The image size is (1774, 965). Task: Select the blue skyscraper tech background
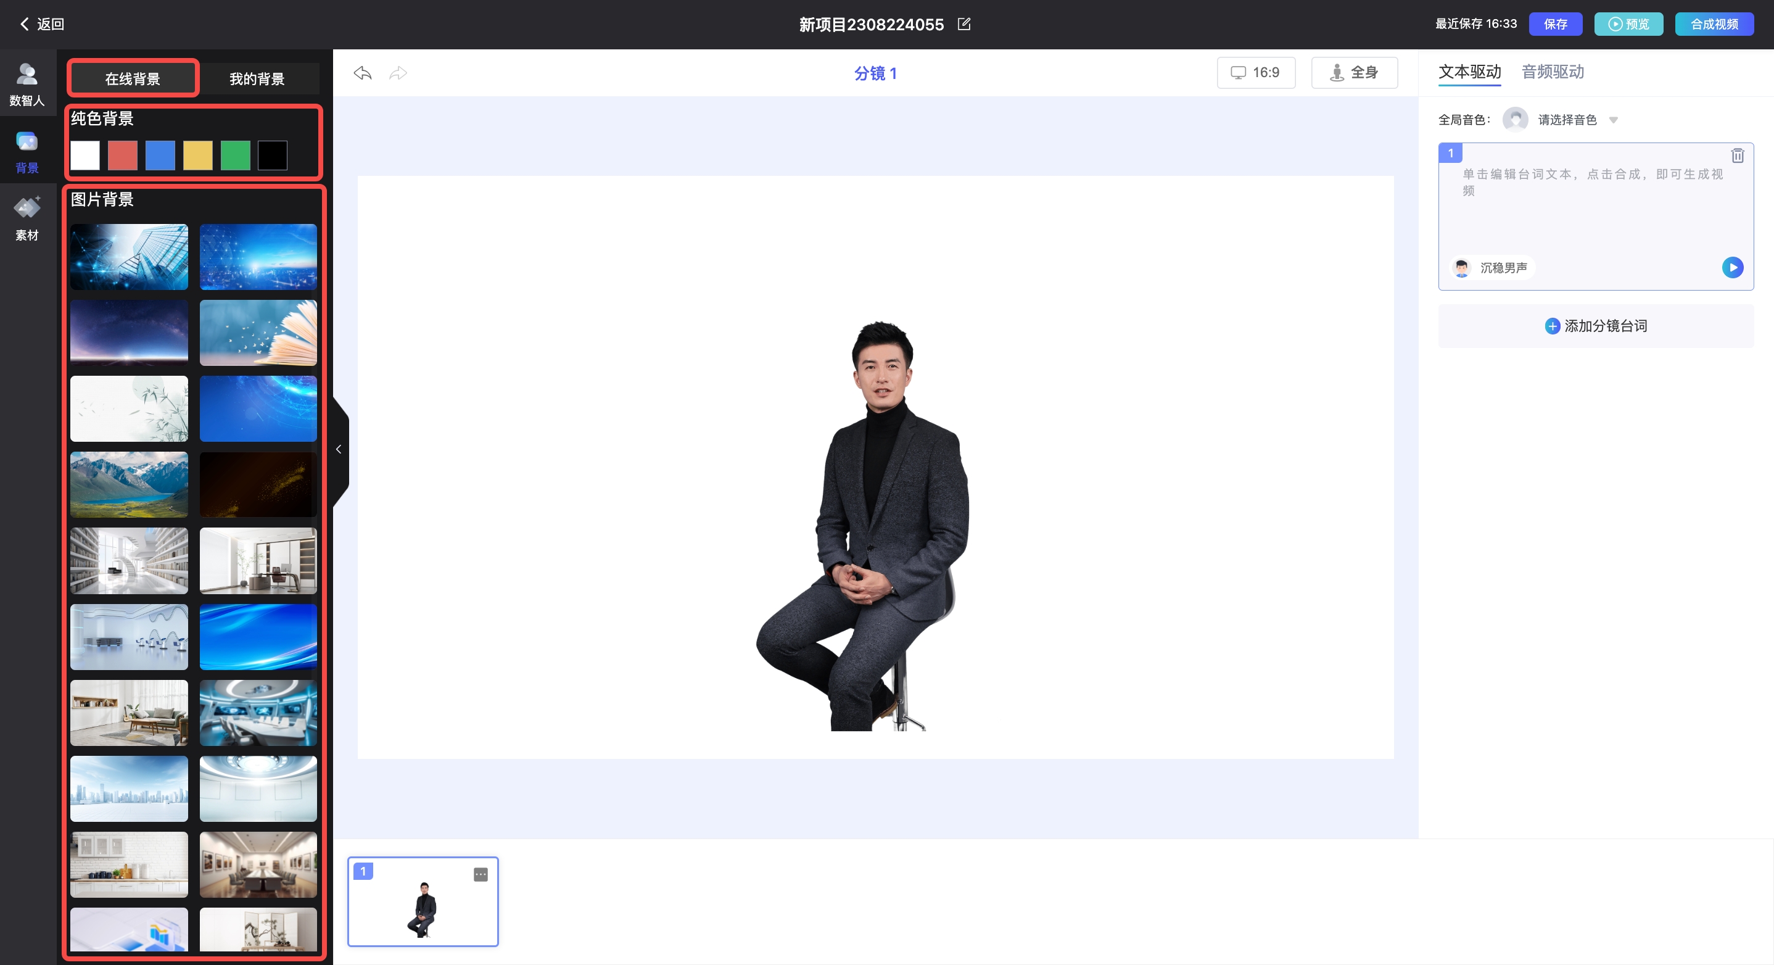(129, 257)
